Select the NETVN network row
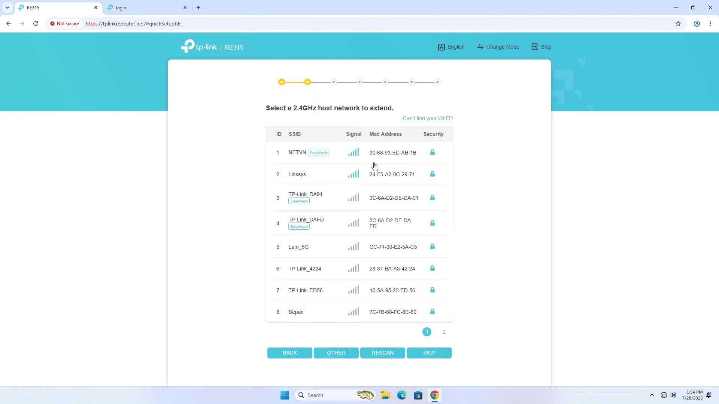 point(359,153)
